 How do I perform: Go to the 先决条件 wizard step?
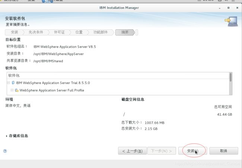click(36, 32)
